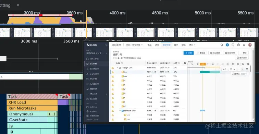Image resolution: width=259 pixels, height=134 pixels.
Task: Open the notification bell icon
Action: click(244, 45)
